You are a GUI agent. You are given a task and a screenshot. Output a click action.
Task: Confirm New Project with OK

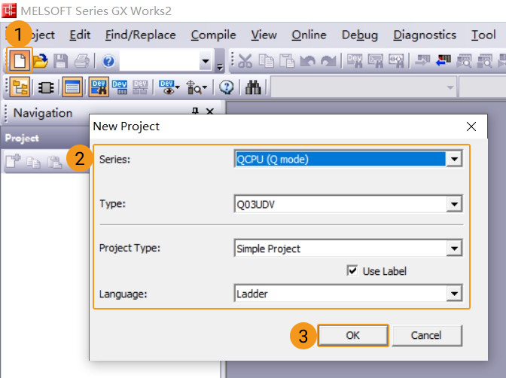point(352,335)
